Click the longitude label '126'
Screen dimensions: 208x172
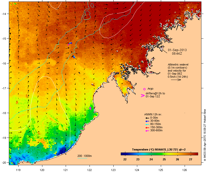pos(184,170)
